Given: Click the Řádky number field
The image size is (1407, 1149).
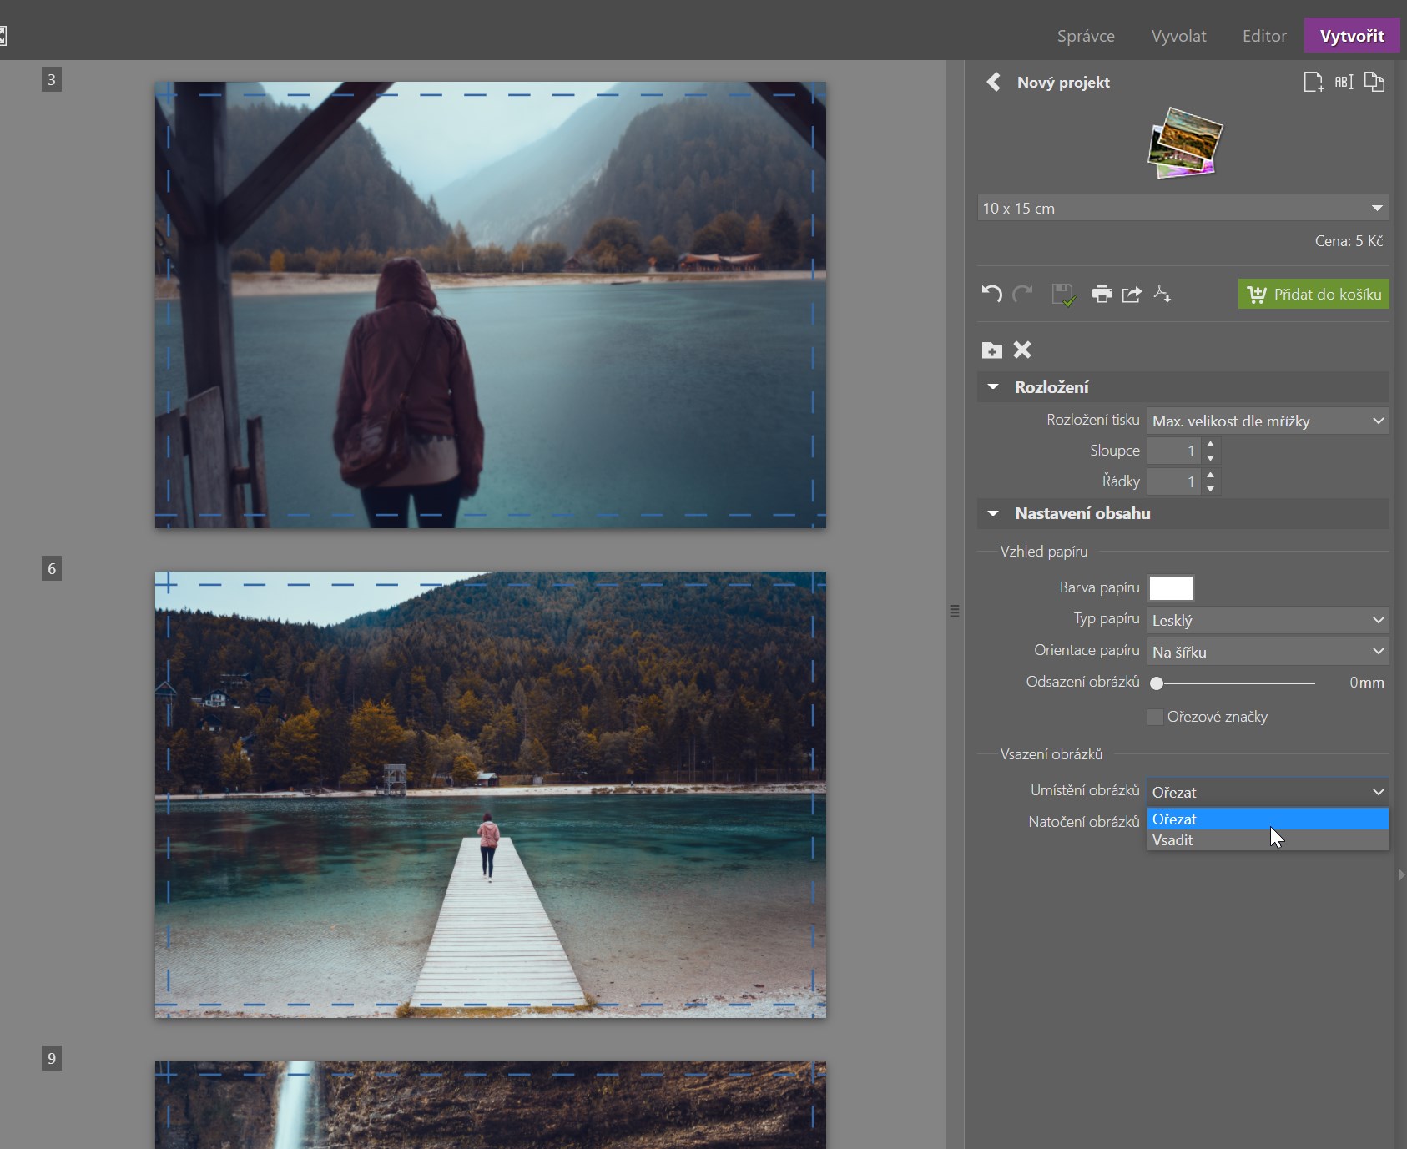Looking at the screenshot, I should click(1174, 481).
